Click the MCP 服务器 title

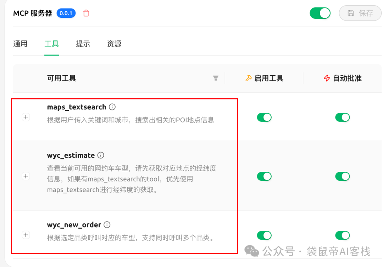(x=33, y=13)
